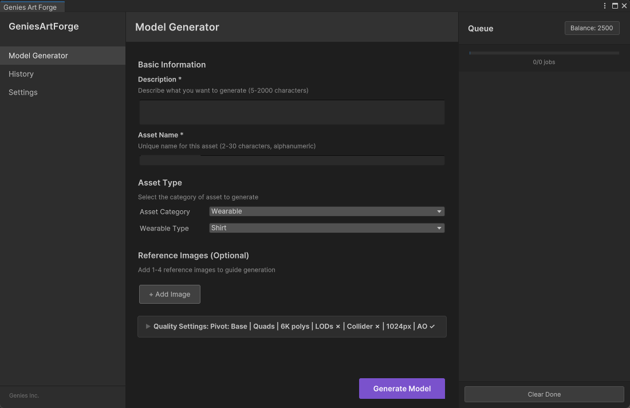Click the Queue job progress bar
The height and width of the screenshot is (408, 630).
click(x=544, y=53)
